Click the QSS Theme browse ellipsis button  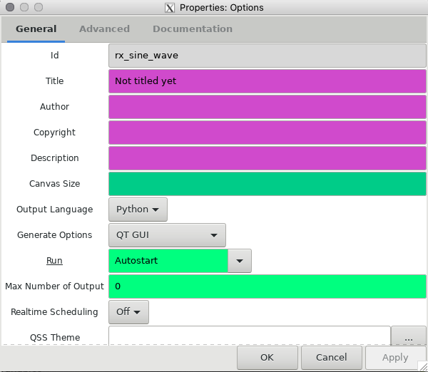pyautogui.click(x=408, y=336)
